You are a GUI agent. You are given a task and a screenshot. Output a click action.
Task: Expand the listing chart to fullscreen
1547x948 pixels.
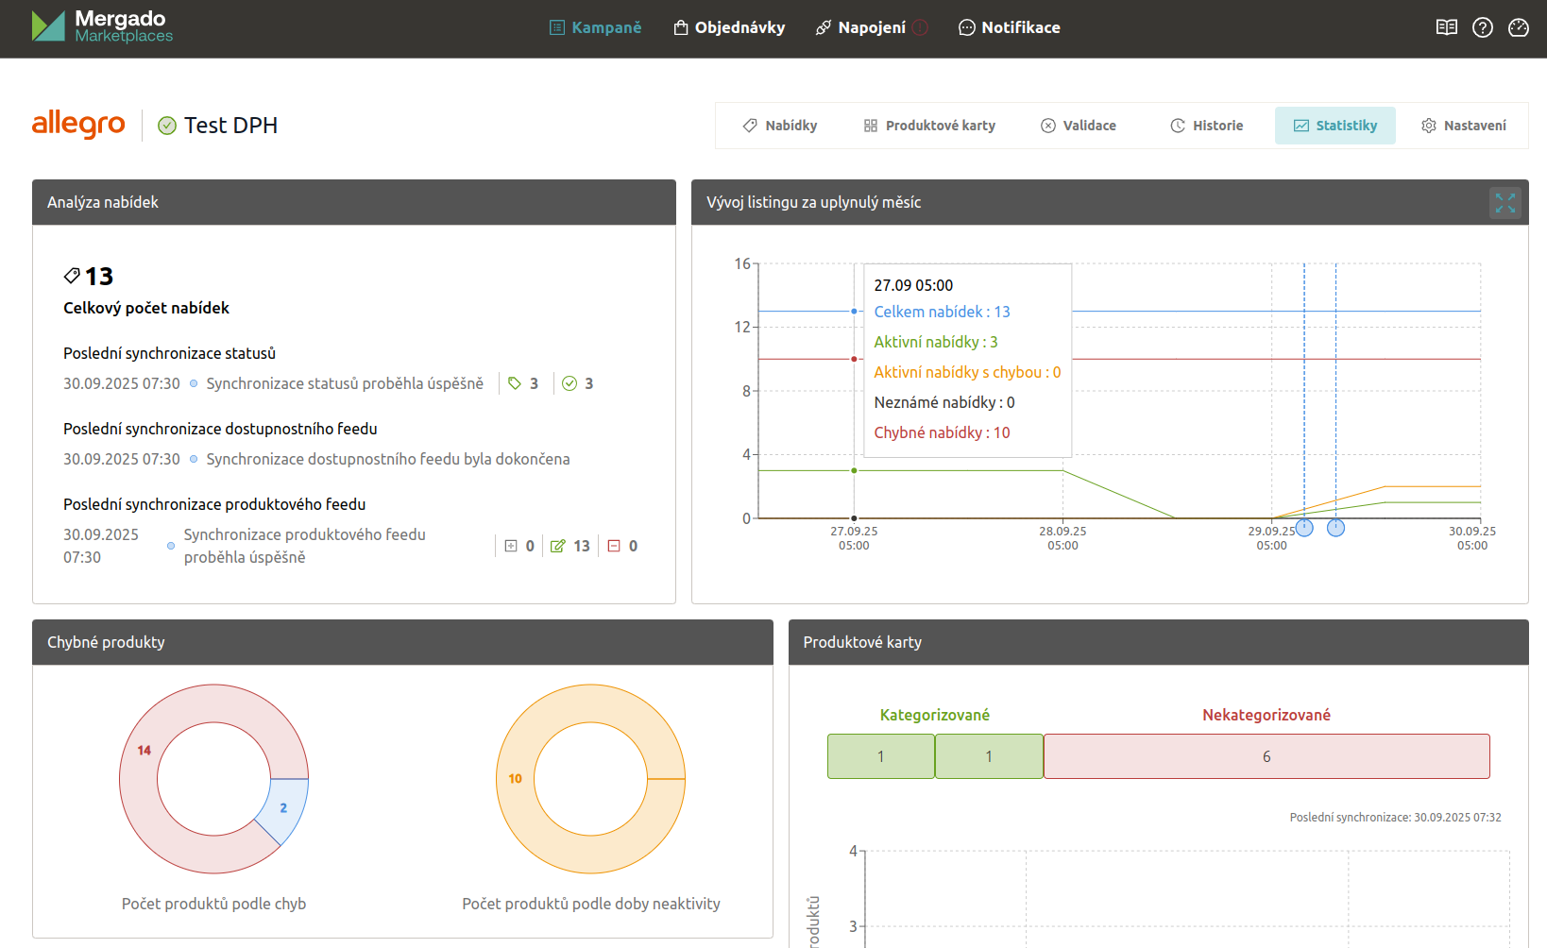pyautogui.click(x=1504, y=203)
